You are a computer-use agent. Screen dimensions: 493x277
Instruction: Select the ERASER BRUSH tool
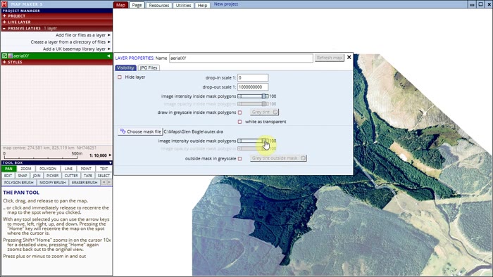tap(85, 183)
